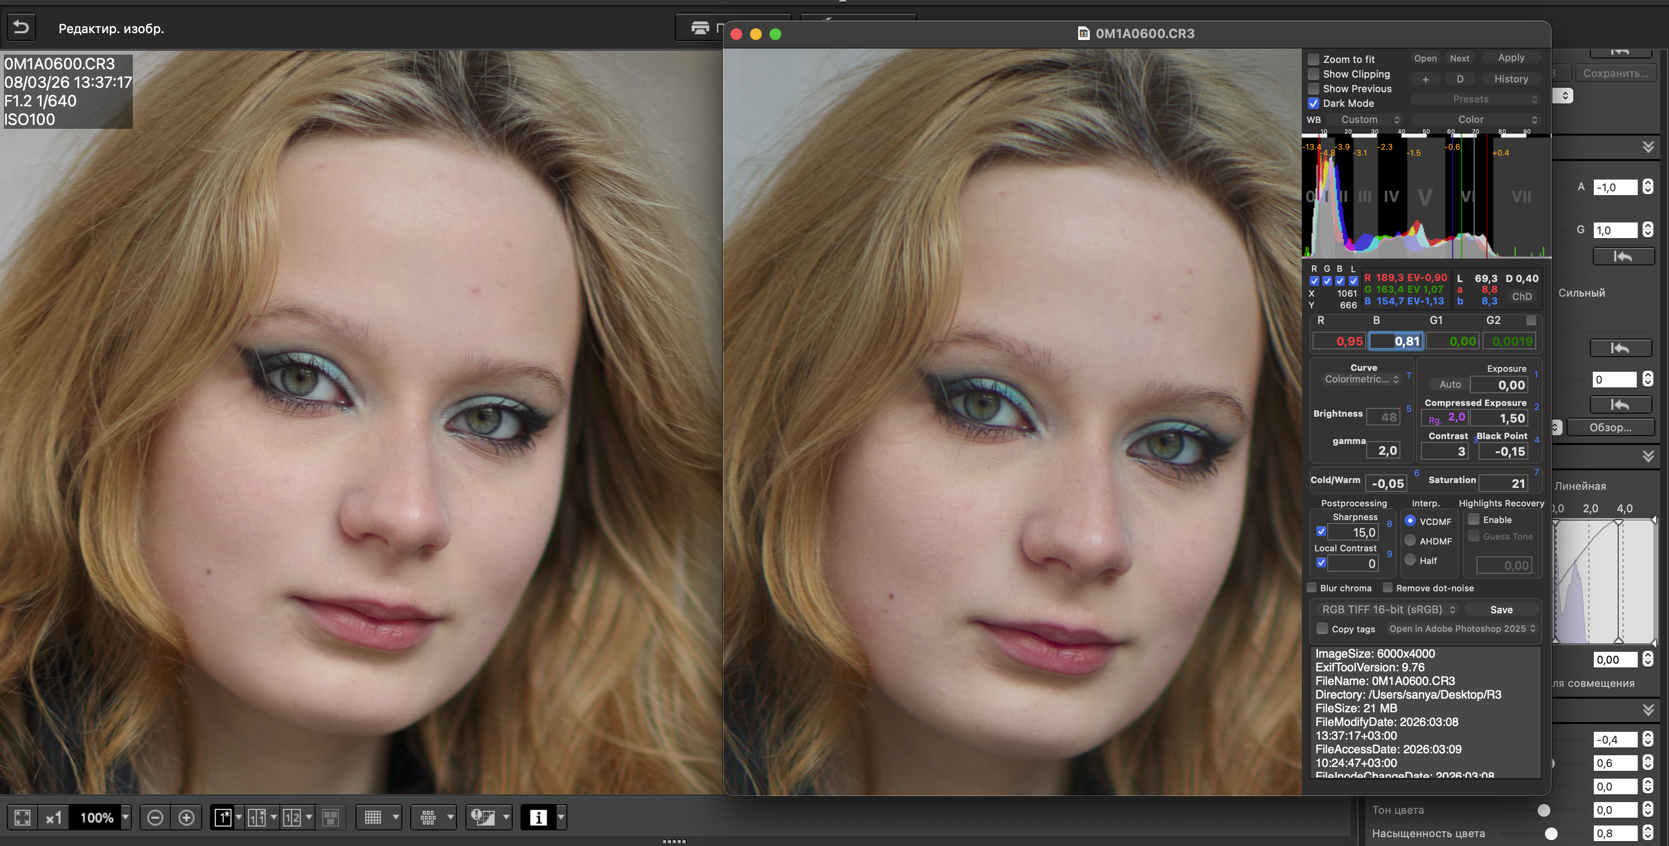Uncheck the Dark Mode checkbox
1669x846 pixels.
pyautogui.click(x=1314, y=103)
